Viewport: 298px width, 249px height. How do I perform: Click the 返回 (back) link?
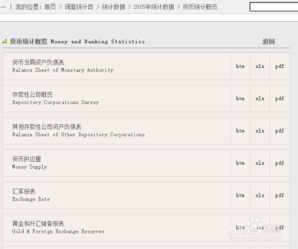[269, 42]
